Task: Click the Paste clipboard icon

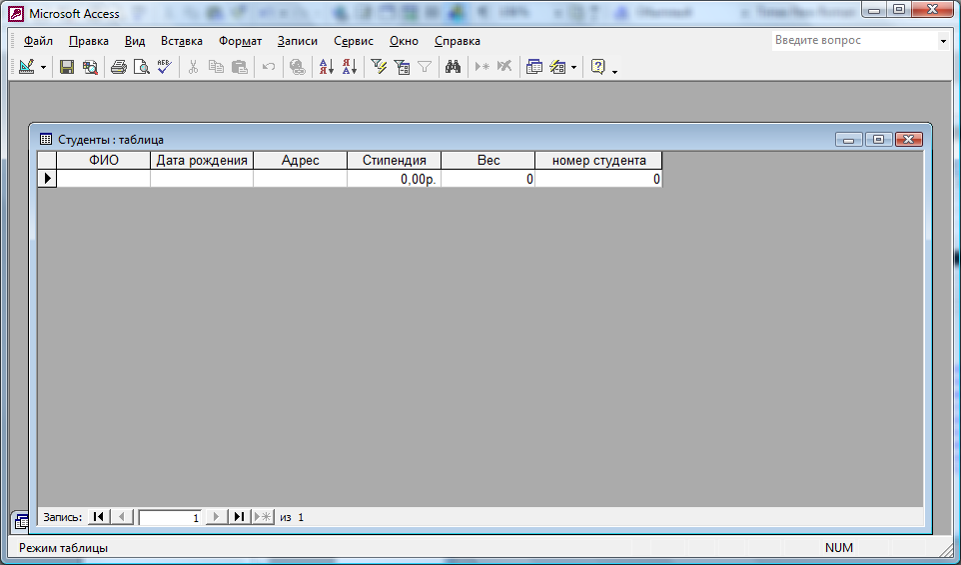Action: click(x=239, y=67)
